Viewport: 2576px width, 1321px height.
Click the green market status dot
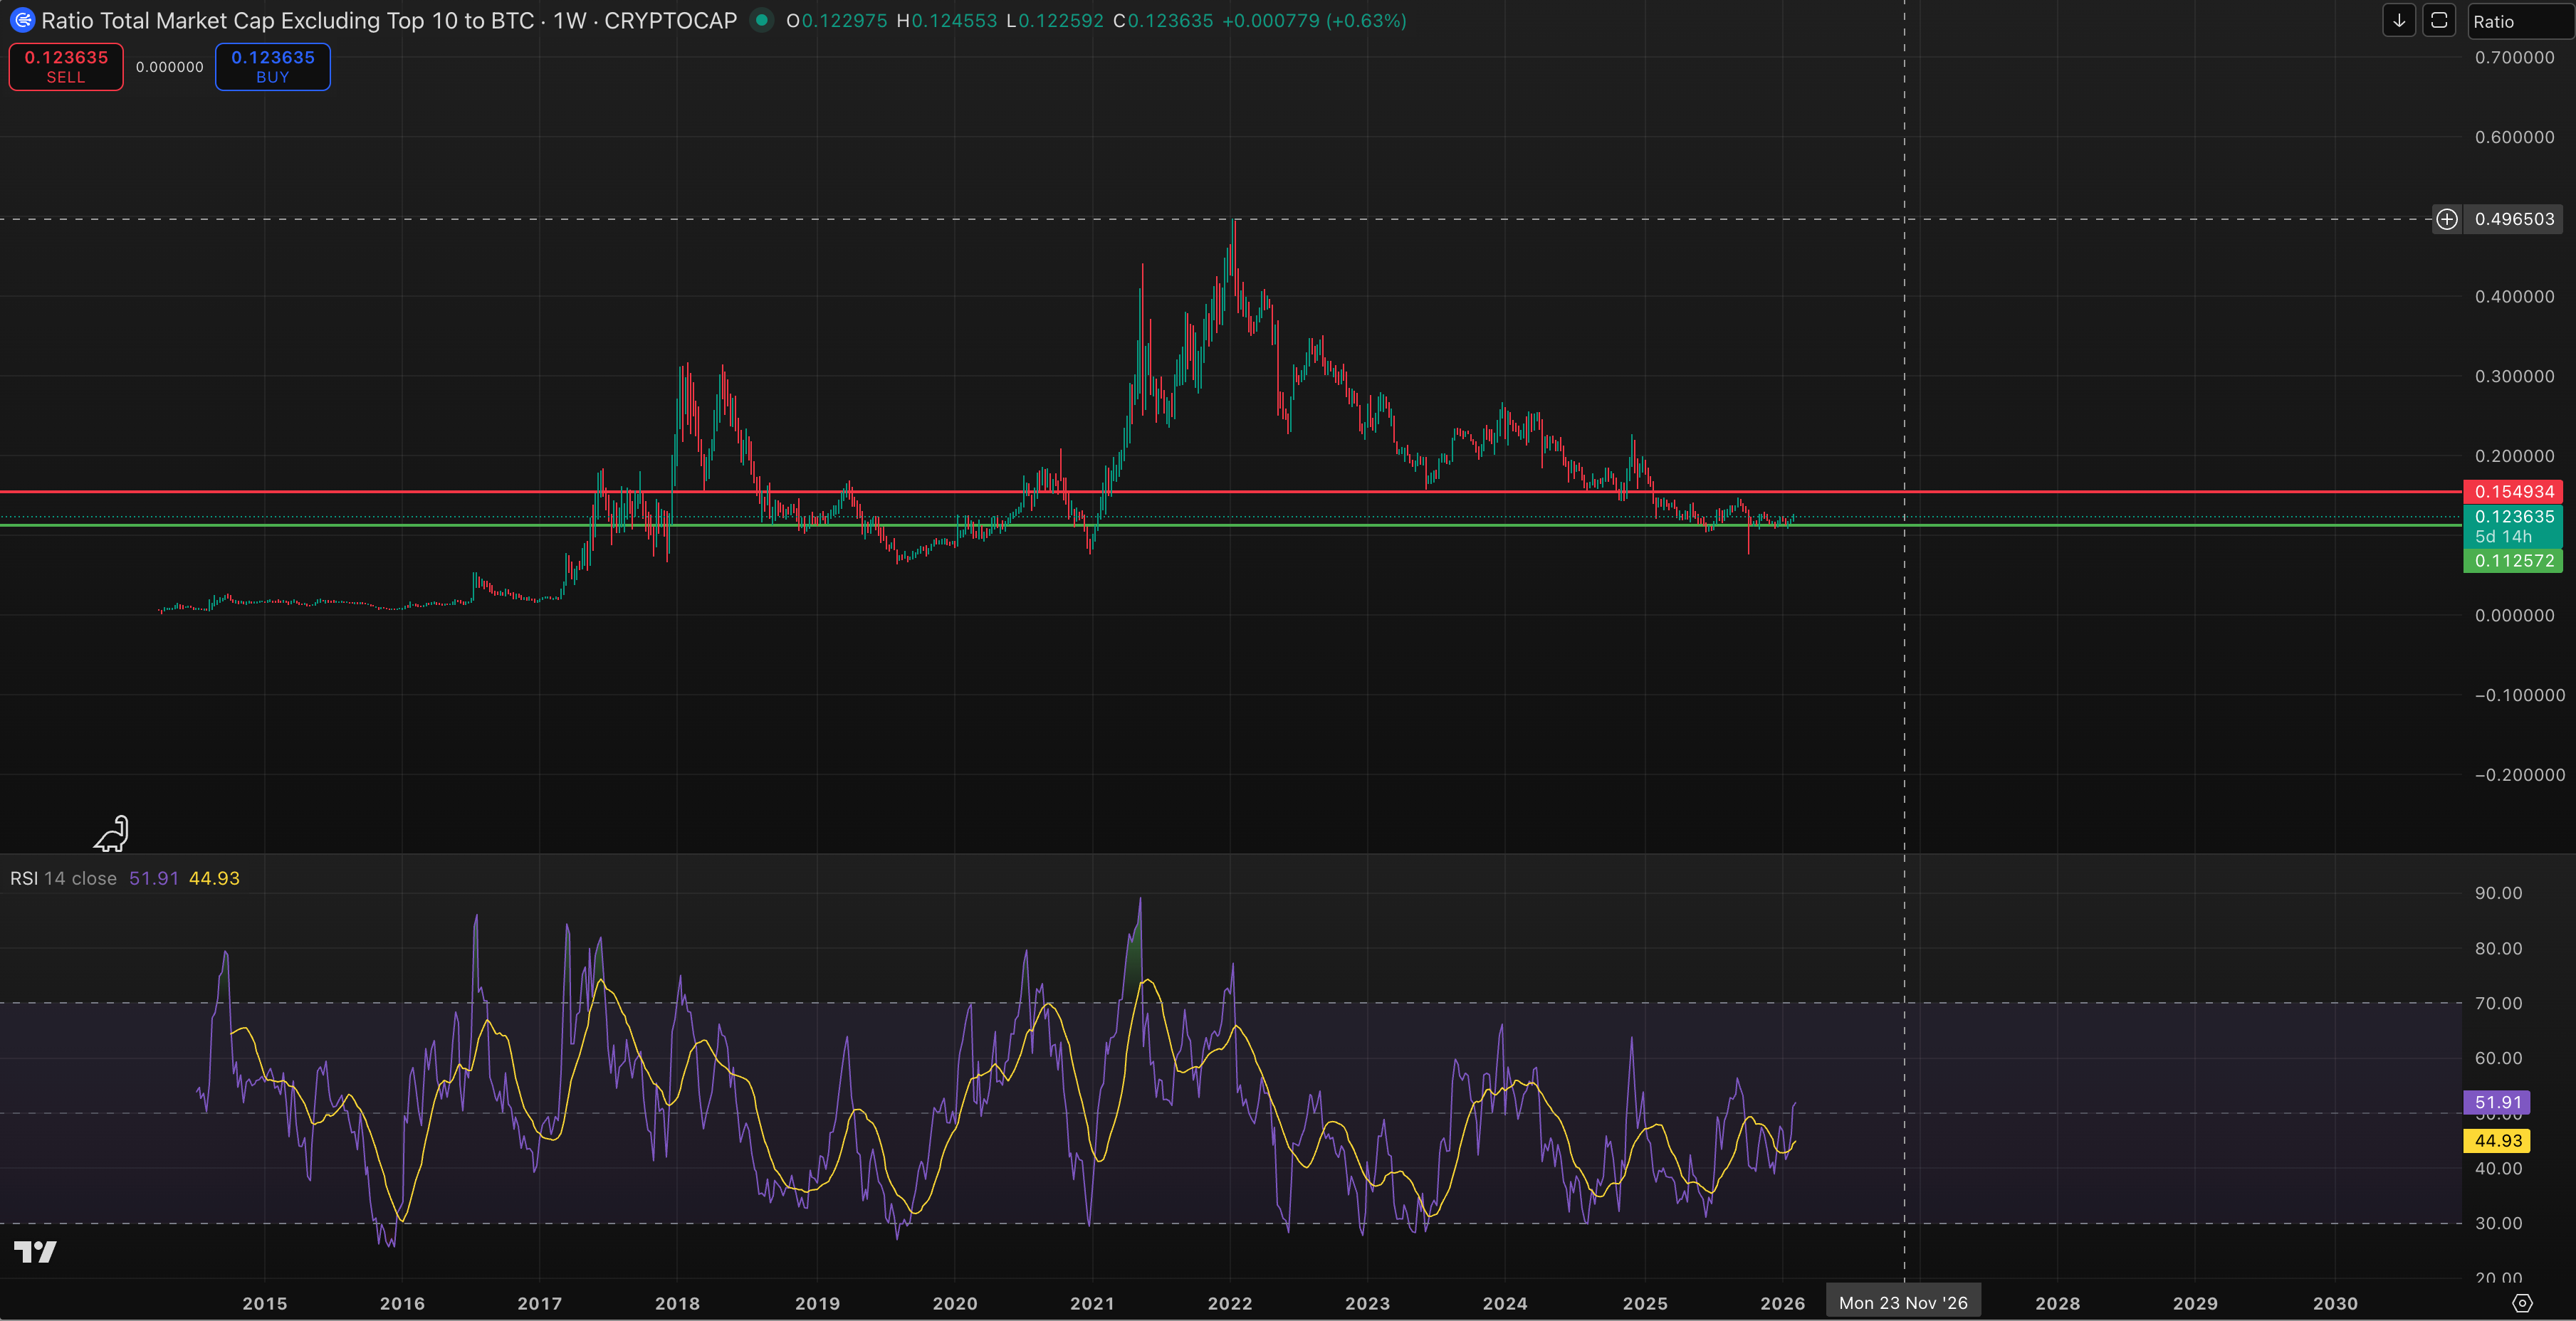[x=762, y=20]
